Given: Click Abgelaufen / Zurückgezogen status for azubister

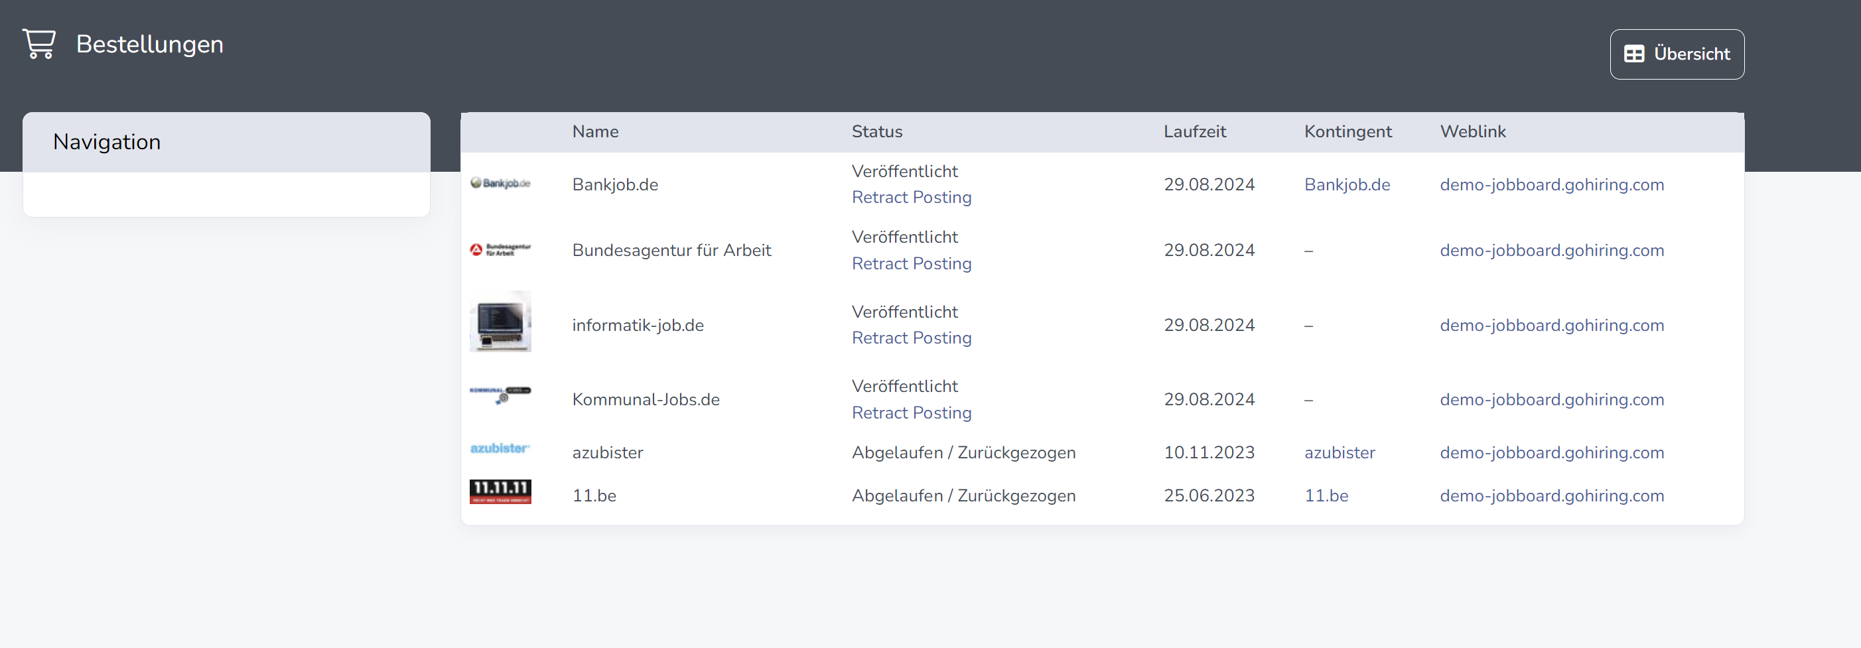Looking at the screenshot, I should (963, 453).
